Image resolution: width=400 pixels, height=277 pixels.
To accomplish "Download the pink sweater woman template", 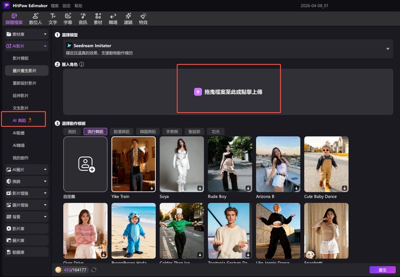I will (x=103, y=254).
